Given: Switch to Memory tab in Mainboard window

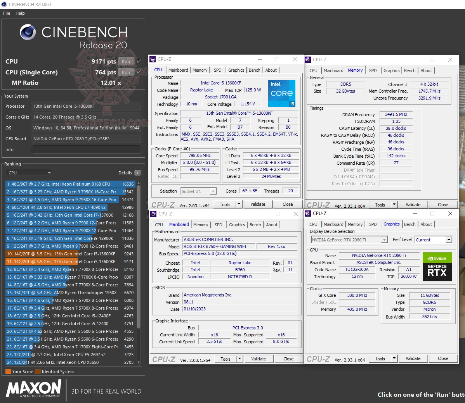Looking at the screenshot, I should click(201, 225).
